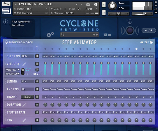Click the info circle icon at left
This screenshot has height=131, width=158.
click(6, 22)
